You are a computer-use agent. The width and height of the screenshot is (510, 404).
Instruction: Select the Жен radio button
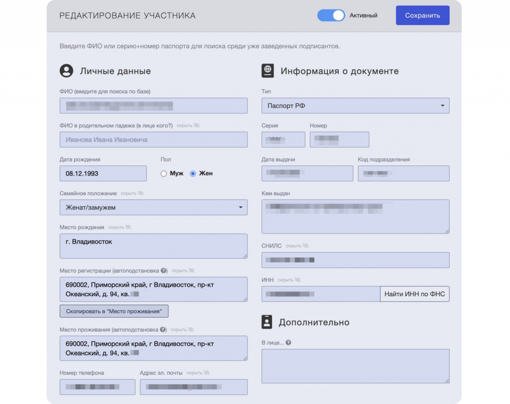(x=193, y=174)
